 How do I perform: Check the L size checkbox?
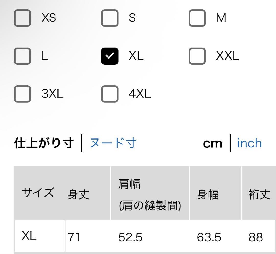[x=22, y=56]
